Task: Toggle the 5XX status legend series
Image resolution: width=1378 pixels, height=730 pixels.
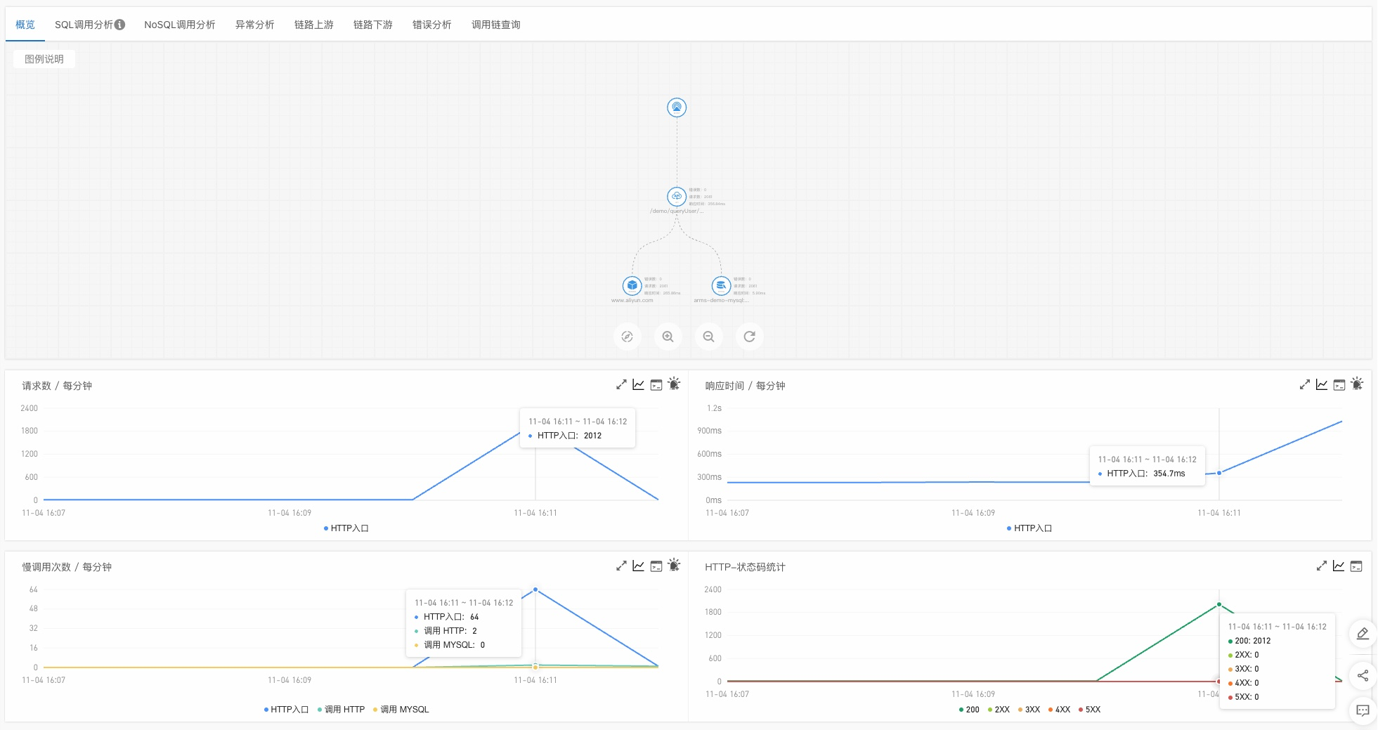Action: tap(1089, 710)
